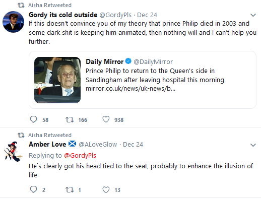Click the first 'Aisha Retweeted' label

click(50, 5)
